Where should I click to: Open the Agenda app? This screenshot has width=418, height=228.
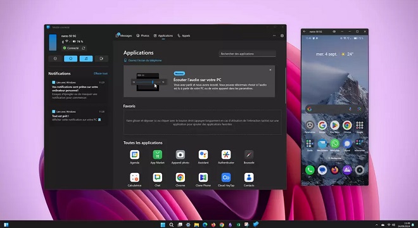point(135,157)
